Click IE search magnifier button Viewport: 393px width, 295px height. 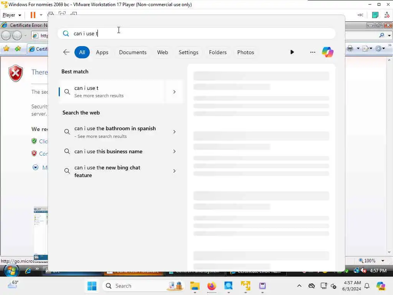381,35
